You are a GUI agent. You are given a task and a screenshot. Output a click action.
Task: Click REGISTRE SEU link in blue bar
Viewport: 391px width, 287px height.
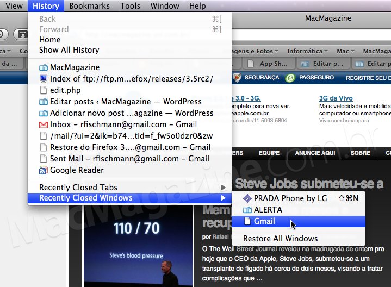368,78
